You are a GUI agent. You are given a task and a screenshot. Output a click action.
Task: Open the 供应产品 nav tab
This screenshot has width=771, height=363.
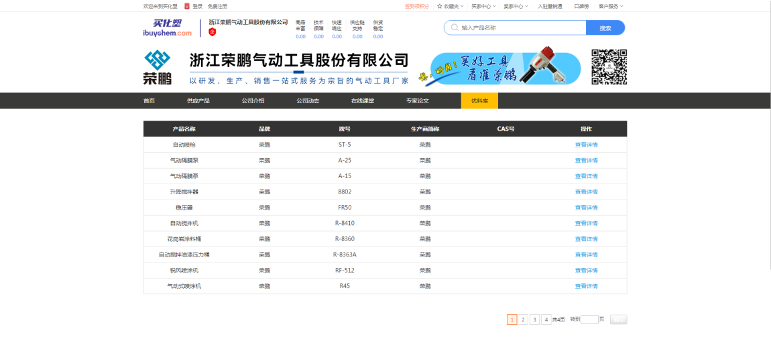[198, 100]
